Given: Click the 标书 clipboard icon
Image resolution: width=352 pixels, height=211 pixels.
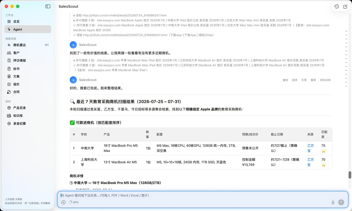Looking at the screenshot, I should click(9, 69).
